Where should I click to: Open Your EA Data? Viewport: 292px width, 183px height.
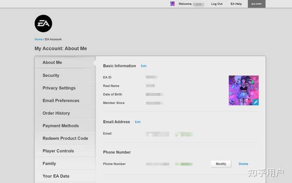click(x=65, y=176)
